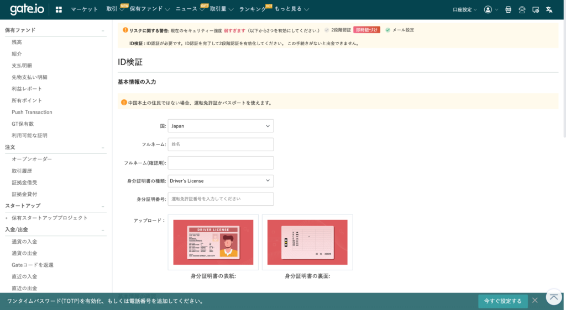Select 支払明細 in sidebar

pos(22,66)
